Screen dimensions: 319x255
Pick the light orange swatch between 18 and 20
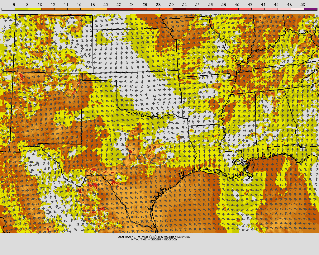(100, 9)
